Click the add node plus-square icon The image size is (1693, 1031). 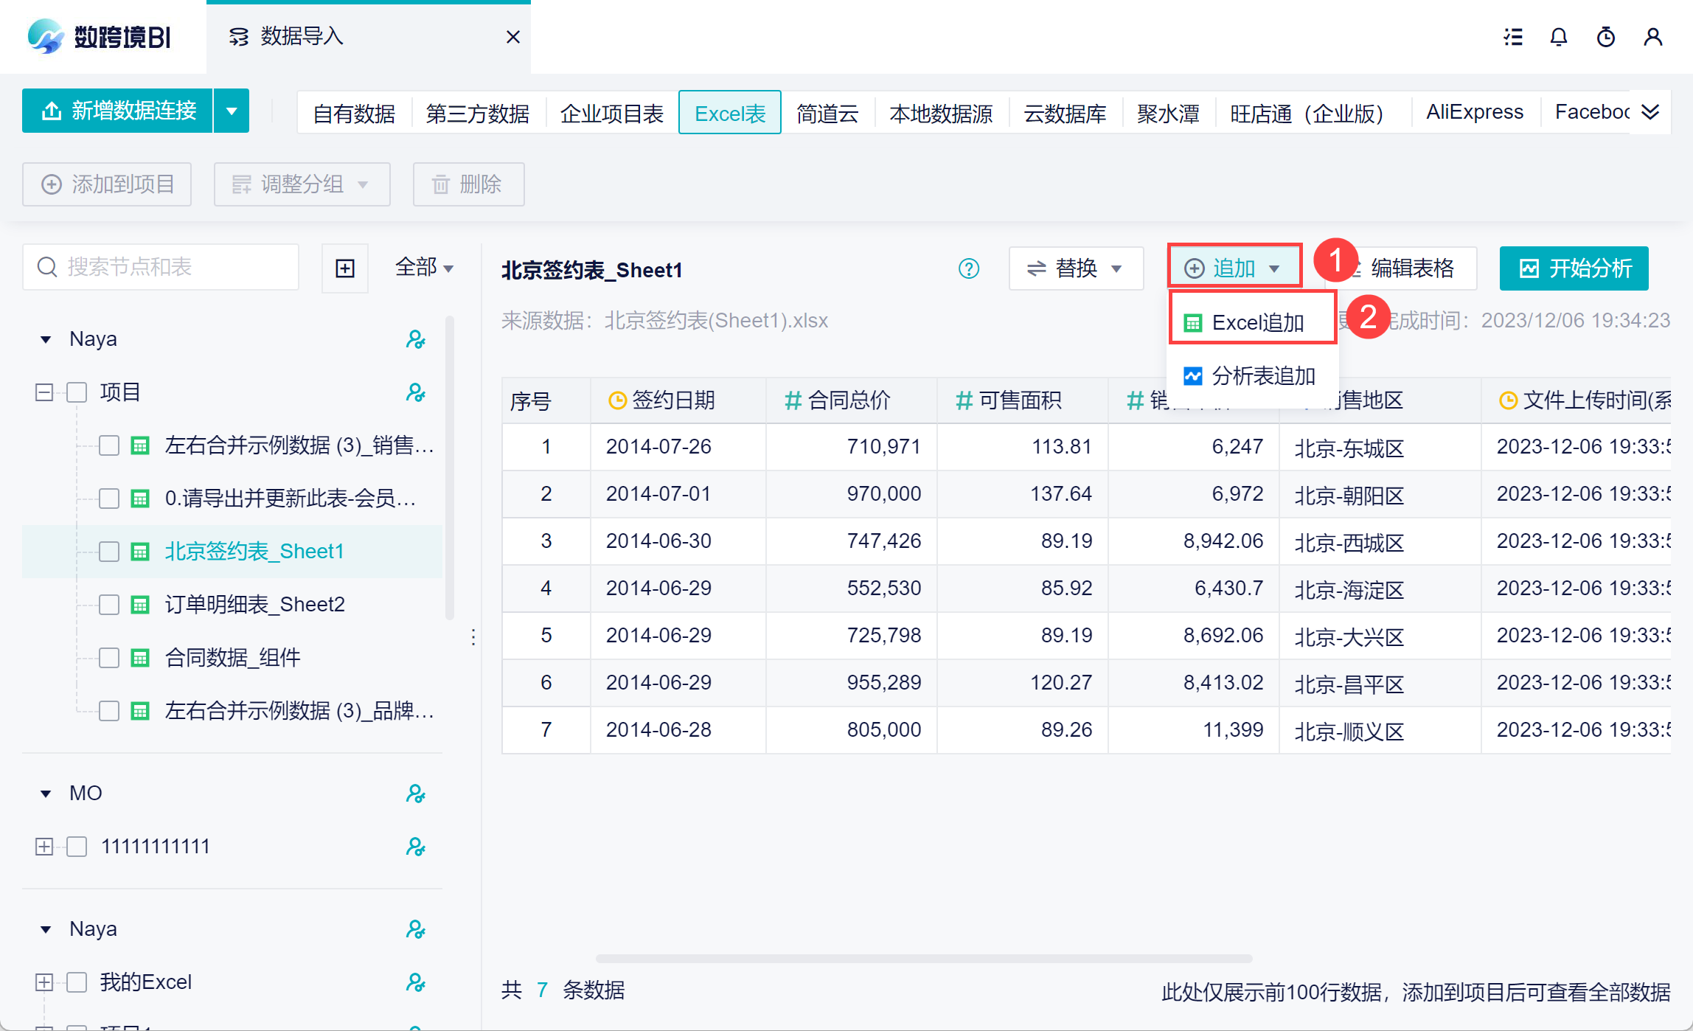[345, 268]
